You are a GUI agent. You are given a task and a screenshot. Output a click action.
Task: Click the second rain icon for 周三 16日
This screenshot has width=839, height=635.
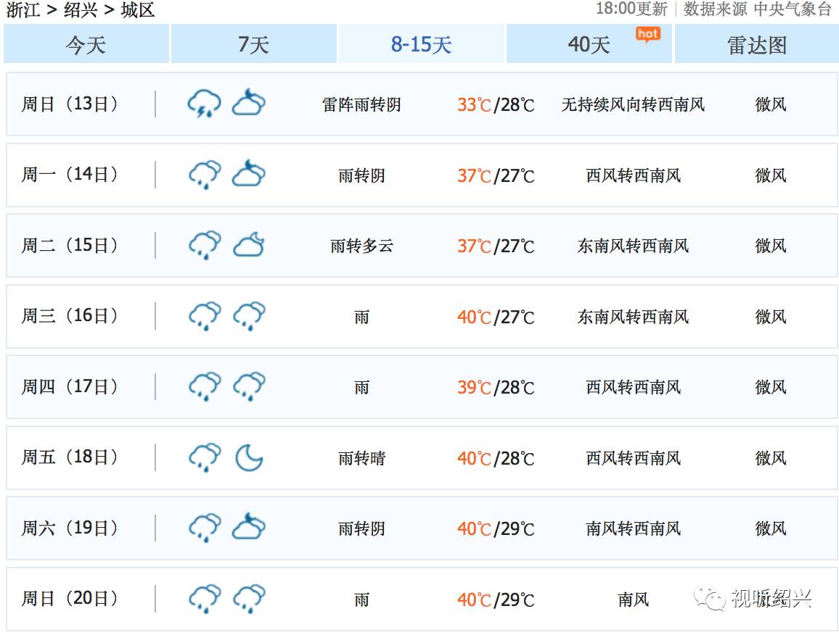249,316
